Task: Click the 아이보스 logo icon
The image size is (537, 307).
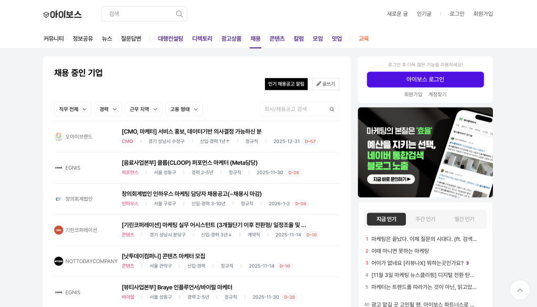Action: click(x=46, y=14)
